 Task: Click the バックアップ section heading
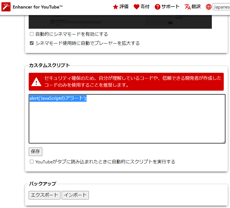pos(43,184)
